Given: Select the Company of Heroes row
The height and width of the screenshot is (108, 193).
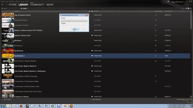Looking at the screenshot, I should [x=96, y=96].
